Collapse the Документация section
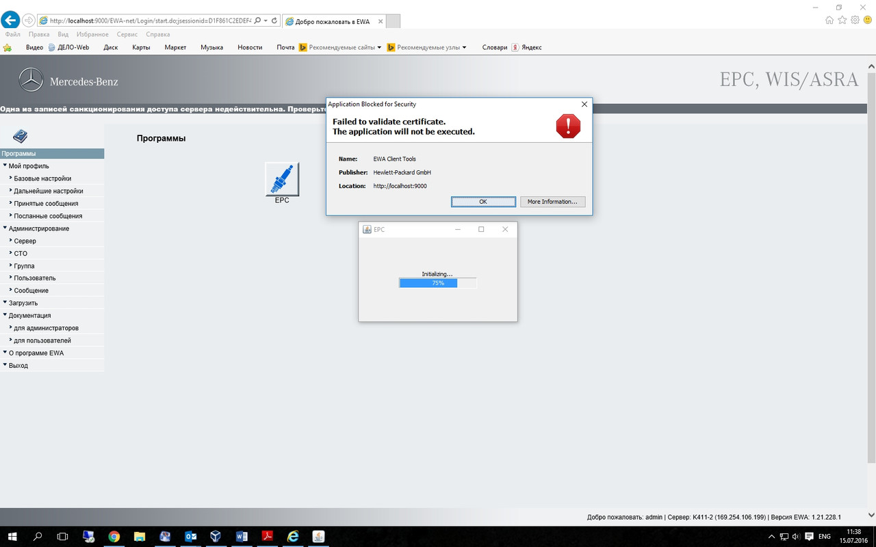The width and height of the screenshot is (876, 547). [x=5, y=315]
